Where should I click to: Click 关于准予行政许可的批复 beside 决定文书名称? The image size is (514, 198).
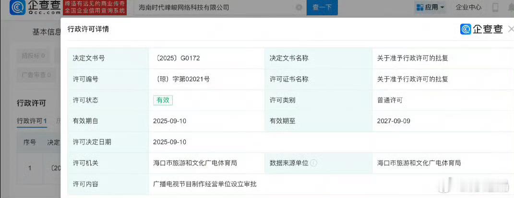413,58
